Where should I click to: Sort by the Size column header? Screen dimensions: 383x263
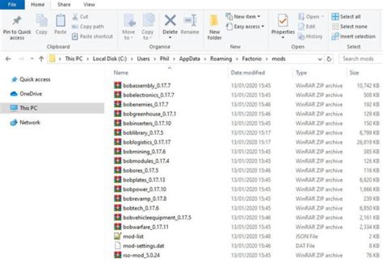coord(354,73)
